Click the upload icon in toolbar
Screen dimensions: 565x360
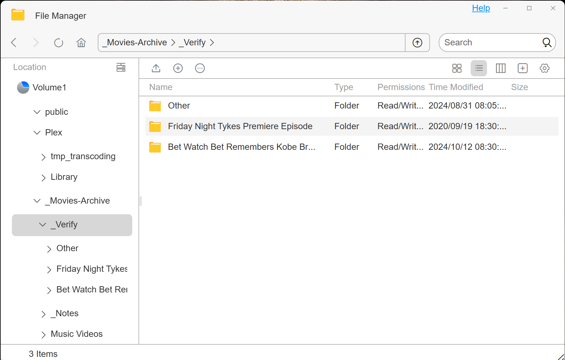(x=156, y=68)
